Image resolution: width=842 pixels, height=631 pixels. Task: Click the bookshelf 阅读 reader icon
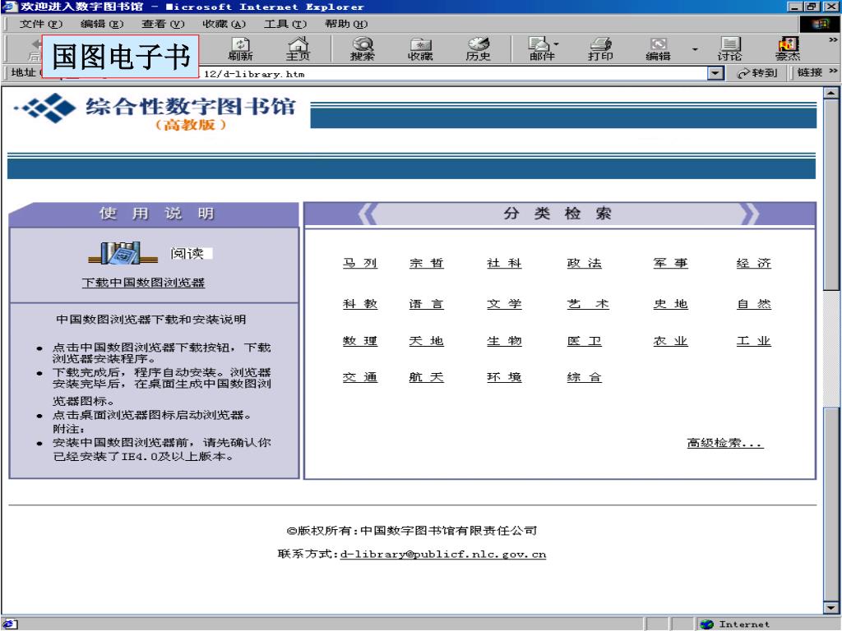[123, 253]
